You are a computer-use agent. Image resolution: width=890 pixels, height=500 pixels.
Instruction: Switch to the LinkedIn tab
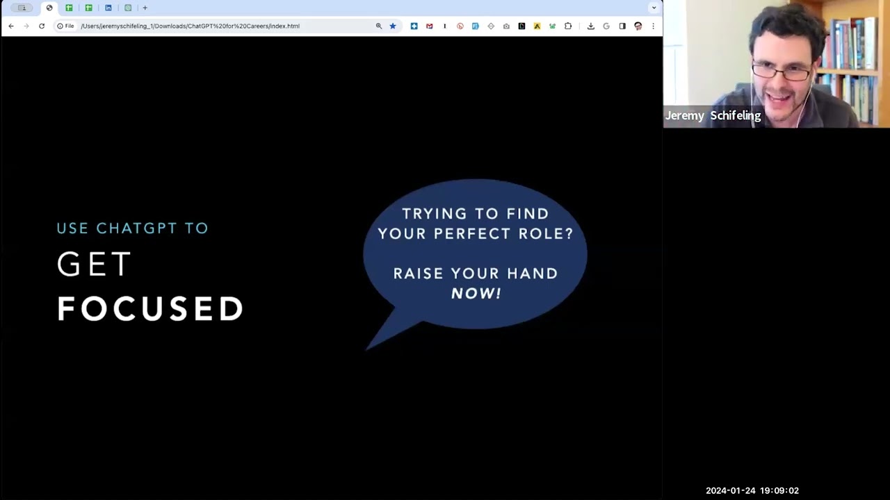tap(108, 8)
